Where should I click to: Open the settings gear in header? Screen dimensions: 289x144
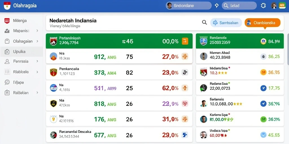click(x=263, y=6)
